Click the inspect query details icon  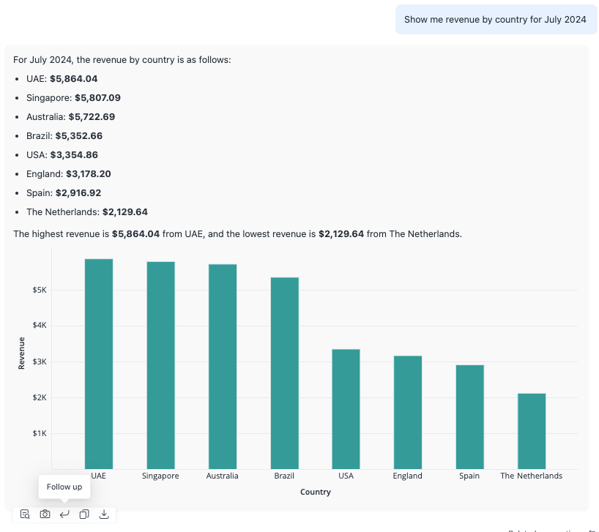click(25, 514)
